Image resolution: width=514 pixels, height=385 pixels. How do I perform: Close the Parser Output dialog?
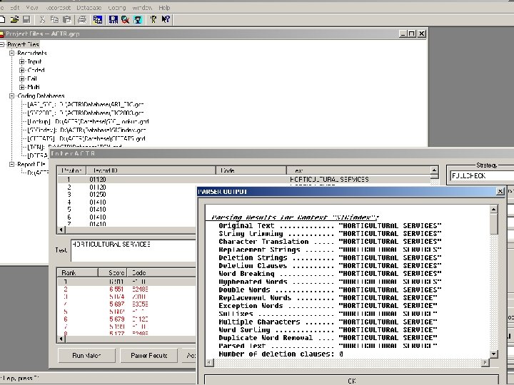point(500,192)
